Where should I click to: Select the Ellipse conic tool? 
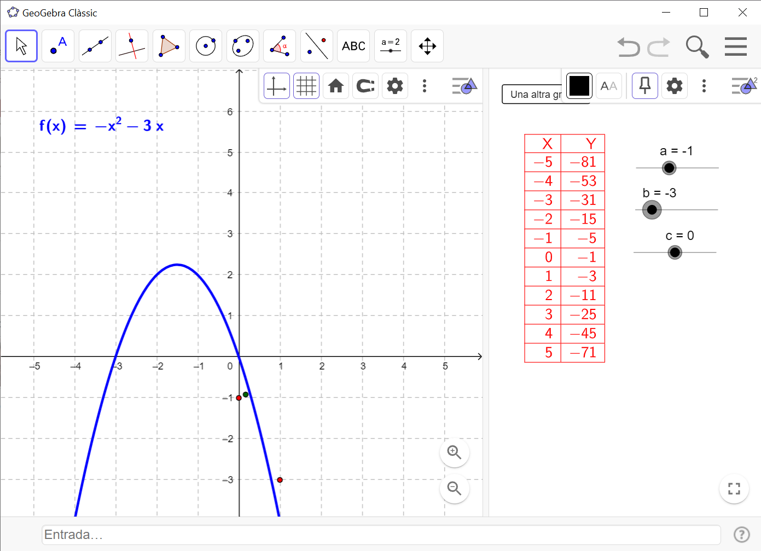pos(243,46)
